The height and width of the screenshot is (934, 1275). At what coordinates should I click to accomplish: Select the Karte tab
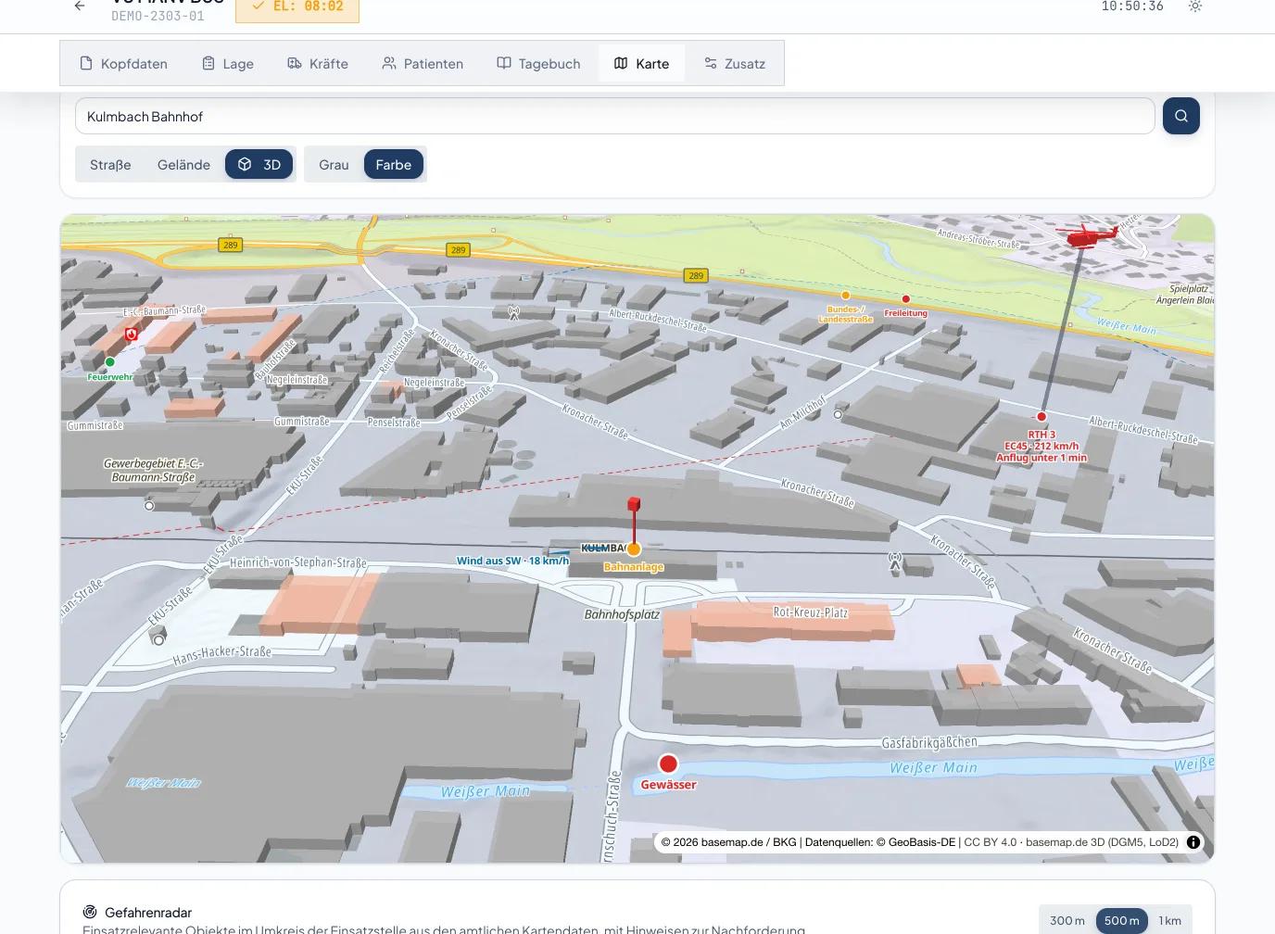(x=641, y=64)
